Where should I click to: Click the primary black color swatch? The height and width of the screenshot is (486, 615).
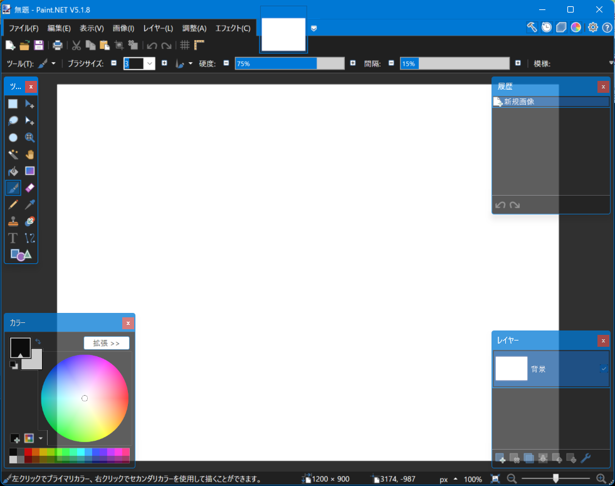20,347
